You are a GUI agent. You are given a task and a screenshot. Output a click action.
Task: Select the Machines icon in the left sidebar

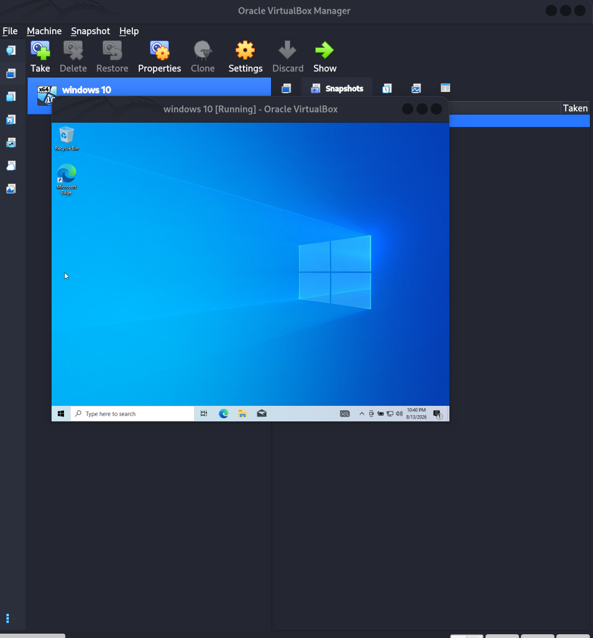[11, 73]
